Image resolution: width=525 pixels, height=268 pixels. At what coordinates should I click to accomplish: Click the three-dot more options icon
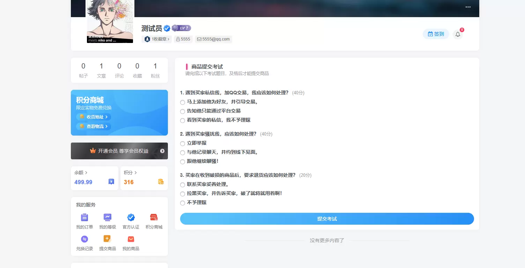tap(468, 7)
